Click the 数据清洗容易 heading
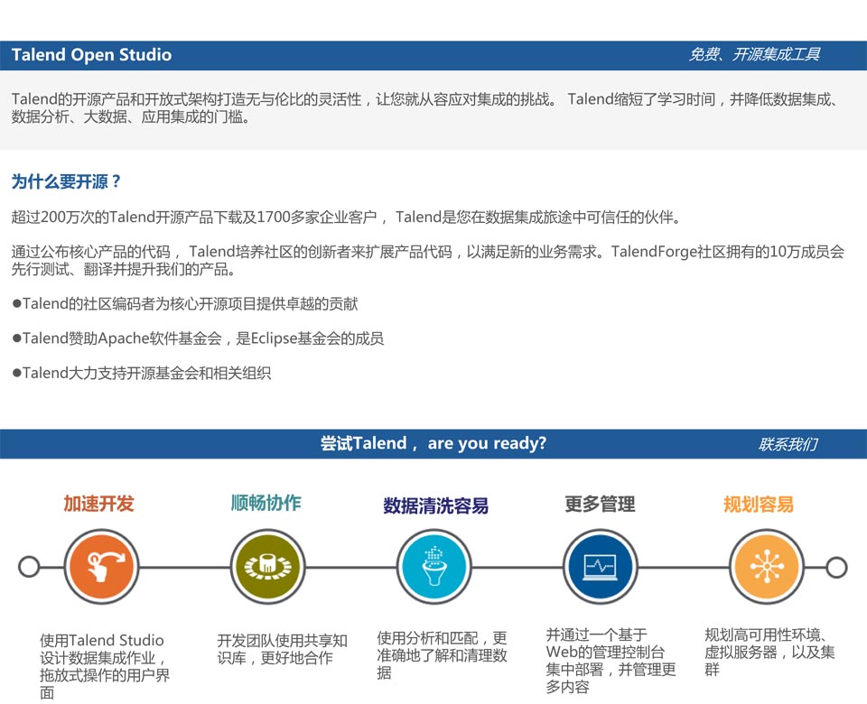The image size is (867, 704). (435, 505)
